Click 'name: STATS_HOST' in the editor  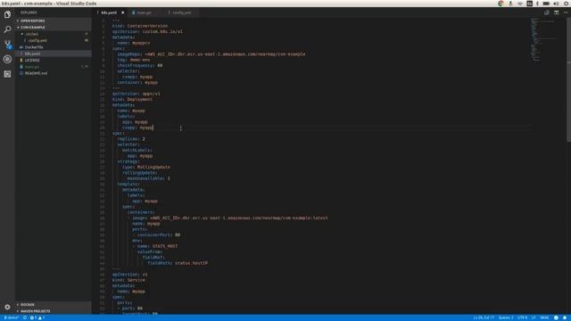[x=157, y=246]
